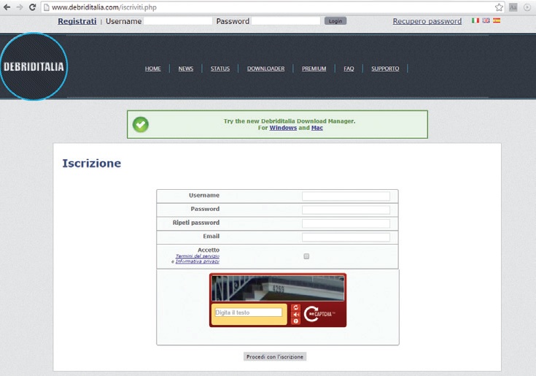Click the DEBRIDITALIA circular logo
536x376 pixels.
click(x=34, y=66)
